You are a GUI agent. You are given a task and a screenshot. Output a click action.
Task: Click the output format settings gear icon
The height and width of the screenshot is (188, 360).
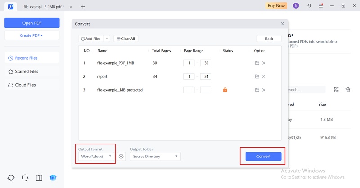(x=121, y=157)
